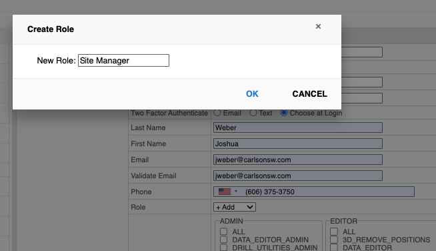Click the New Role label
Image resolution: width=436 pixels, height=251 pixels.
(56, 61)
